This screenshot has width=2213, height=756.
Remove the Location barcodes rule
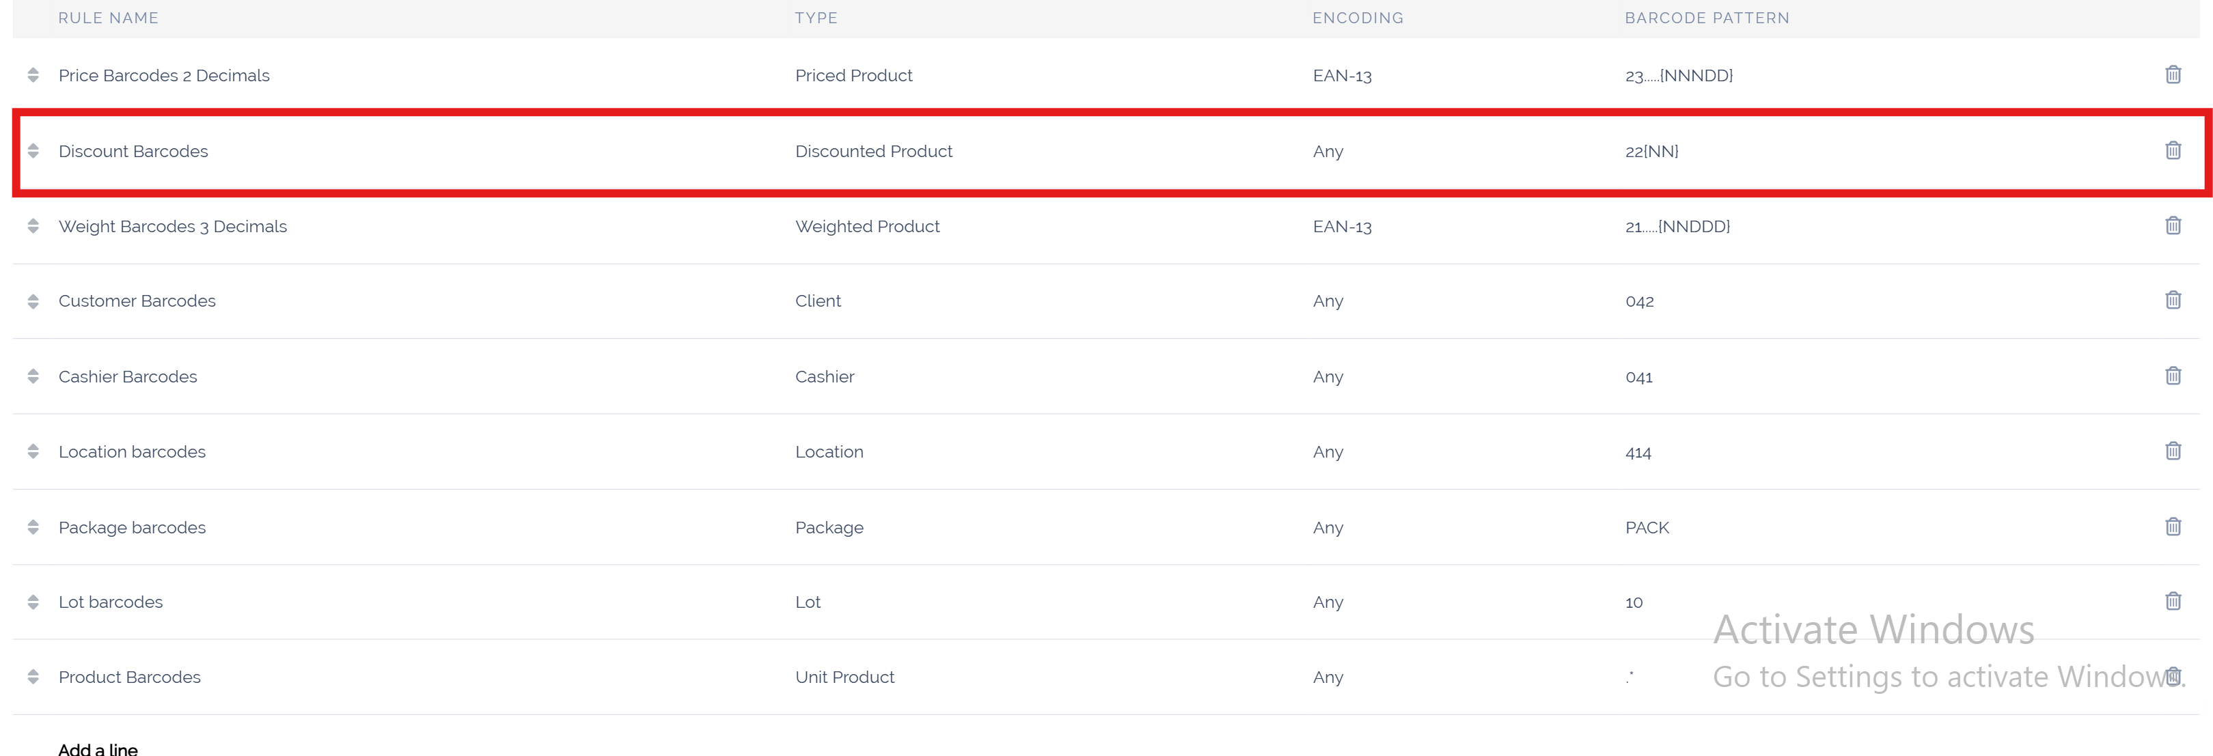2173,451
